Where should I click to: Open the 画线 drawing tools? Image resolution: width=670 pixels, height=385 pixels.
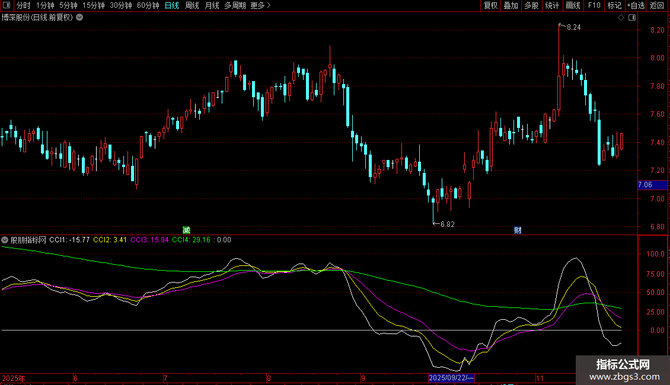coord(573,5)
